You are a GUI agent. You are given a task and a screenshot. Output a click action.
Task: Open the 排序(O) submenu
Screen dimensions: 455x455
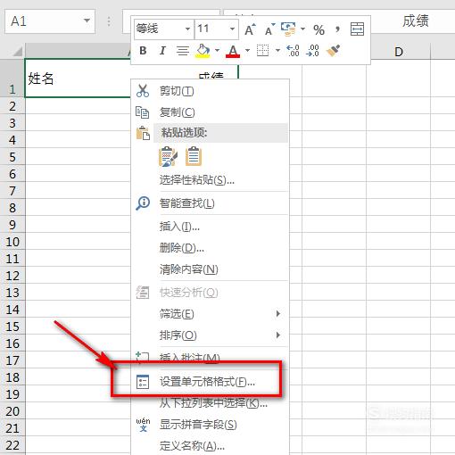tap(210, 335)
